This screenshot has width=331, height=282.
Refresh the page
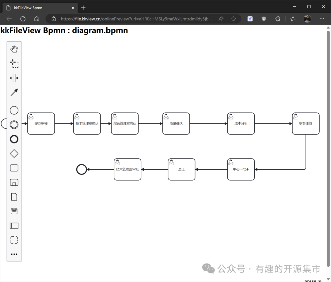[23, 19]
